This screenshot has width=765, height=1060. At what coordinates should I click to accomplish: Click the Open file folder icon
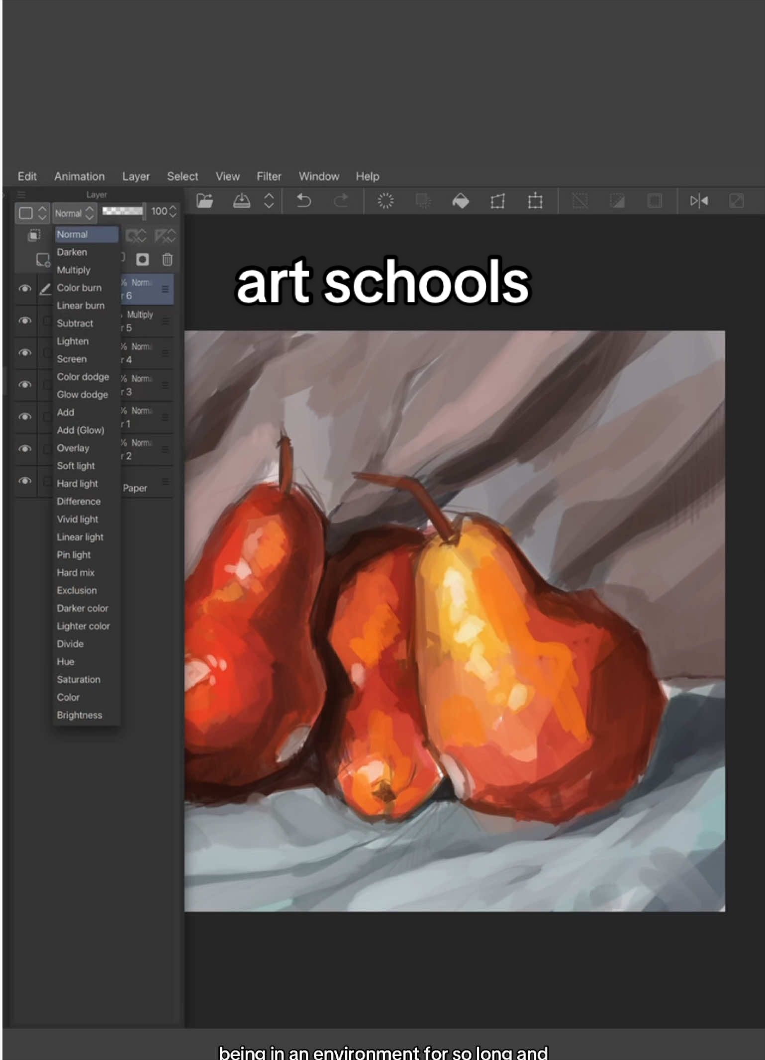[x=205, y=201]
